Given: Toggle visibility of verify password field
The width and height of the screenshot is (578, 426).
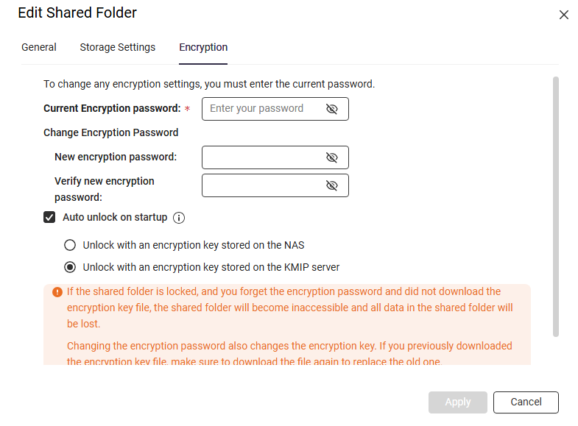Looking at the screenshot, I should coord(331,185).
